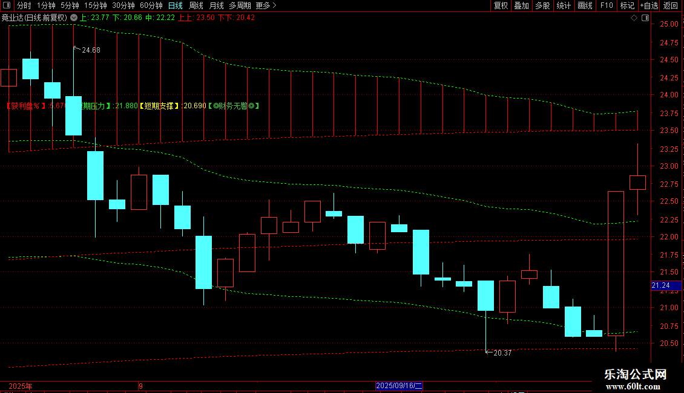Switch to 周线 weekly chart
684x393 pixels.
[x=196, y=5]
